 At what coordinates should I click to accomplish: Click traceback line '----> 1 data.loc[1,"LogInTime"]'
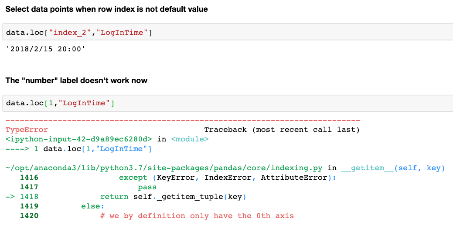pyautogui.click(x=79, y=149)
